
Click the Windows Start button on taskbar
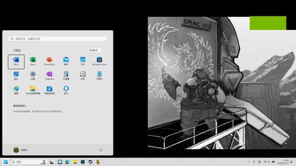tap(5, 162)
